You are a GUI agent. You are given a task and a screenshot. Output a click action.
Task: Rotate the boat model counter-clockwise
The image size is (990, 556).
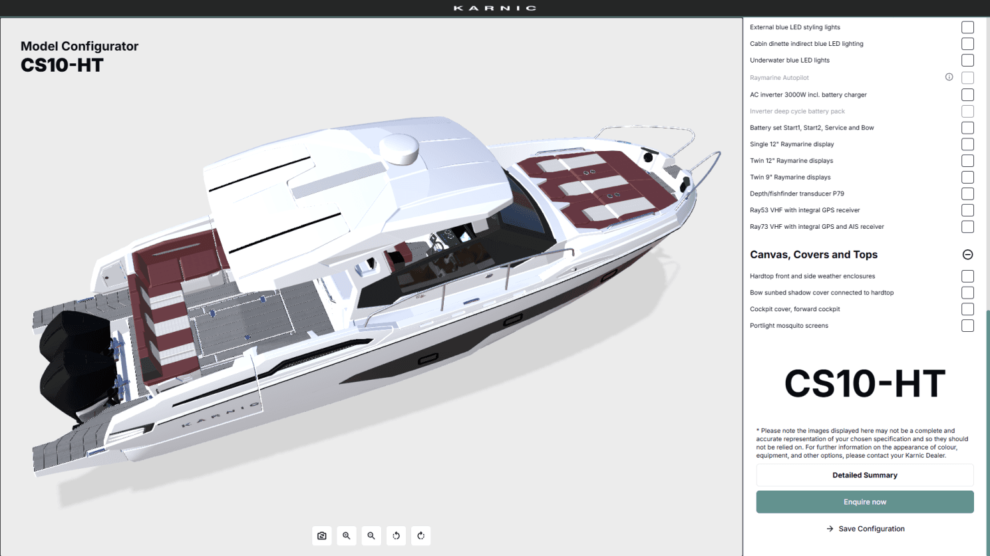coord(395,535)
